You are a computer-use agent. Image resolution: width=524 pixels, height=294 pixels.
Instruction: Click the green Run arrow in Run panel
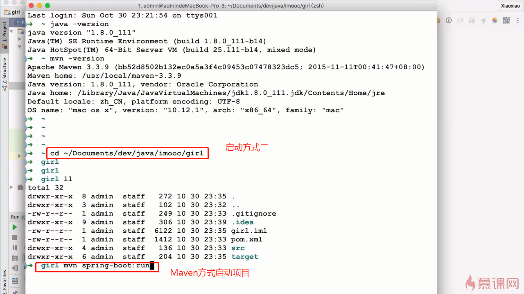(x=15, y=227)
